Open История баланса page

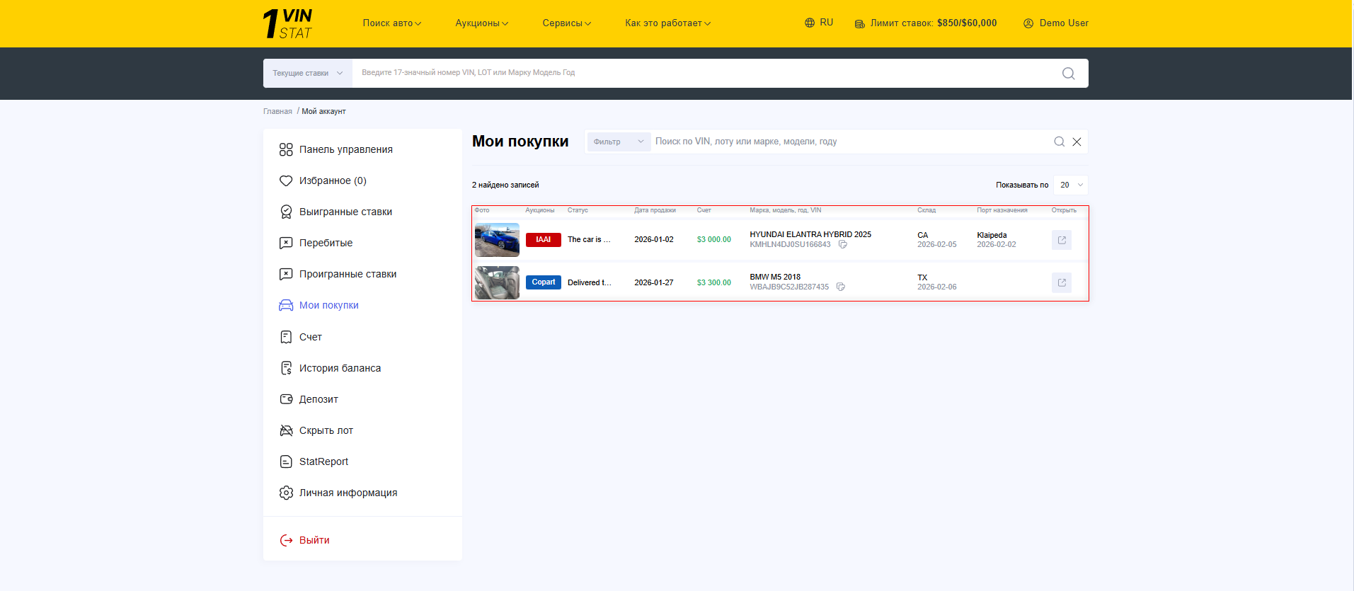coord(339,368)
